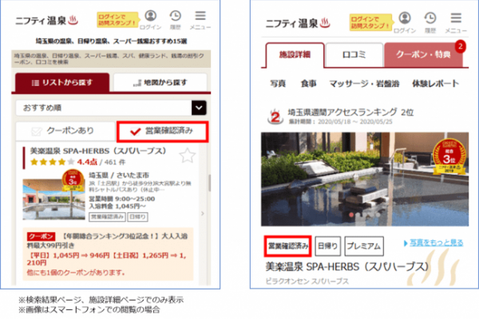This screenshot has height=319, width=479.
Task: Click gold 3位 award badge on photo
Action: (449, 156)
